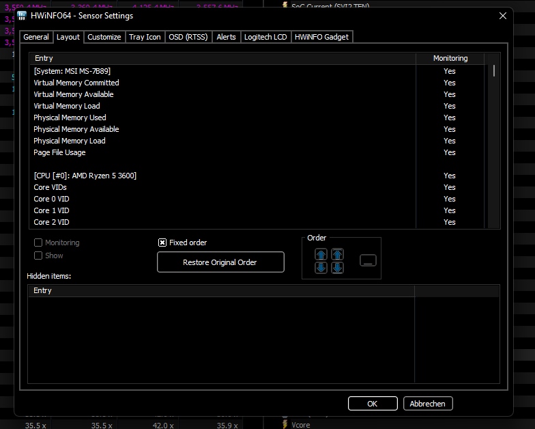535x429 pixels.
Task: Select the Layout tab
Action: (68, 37)
